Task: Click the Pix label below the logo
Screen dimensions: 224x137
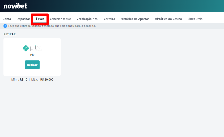Action: pyautogui.click(x=32, y=55)
